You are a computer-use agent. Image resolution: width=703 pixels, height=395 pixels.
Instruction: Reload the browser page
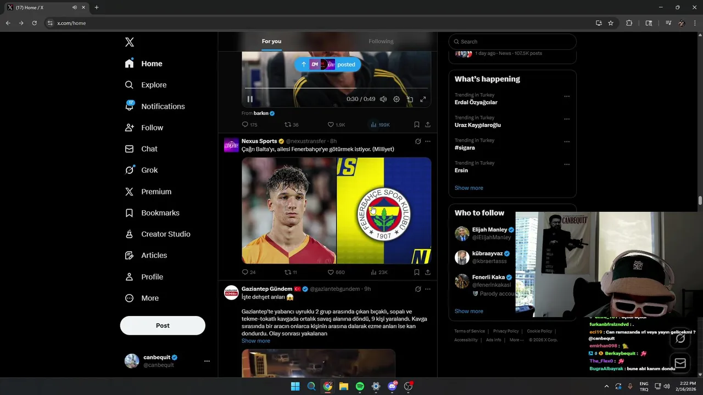(34, 23)
